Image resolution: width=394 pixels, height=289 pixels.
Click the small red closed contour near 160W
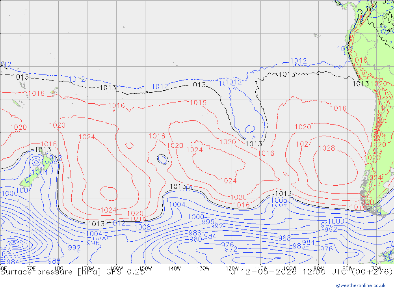[x=129, y=145]
